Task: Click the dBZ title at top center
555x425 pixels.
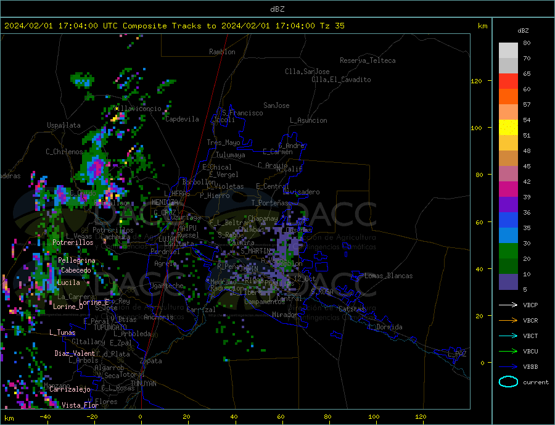Action: click(x=277, y=9)
